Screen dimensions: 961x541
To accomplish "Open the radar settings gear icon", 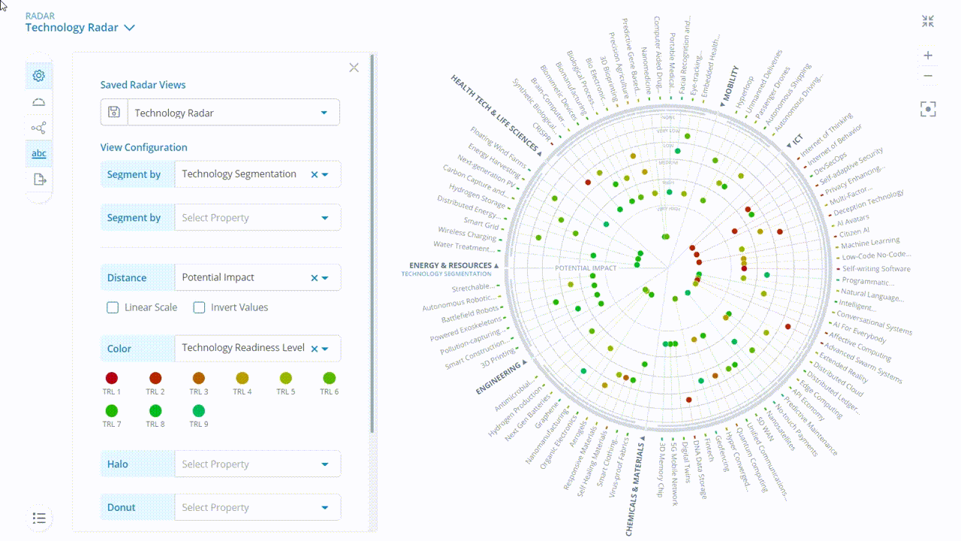I will (x=38, y=75).
